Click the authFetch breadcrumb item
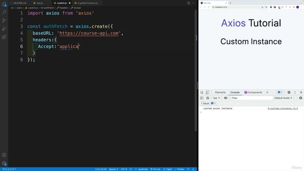Viewport: 304px width, 171px height. point(47,8)
